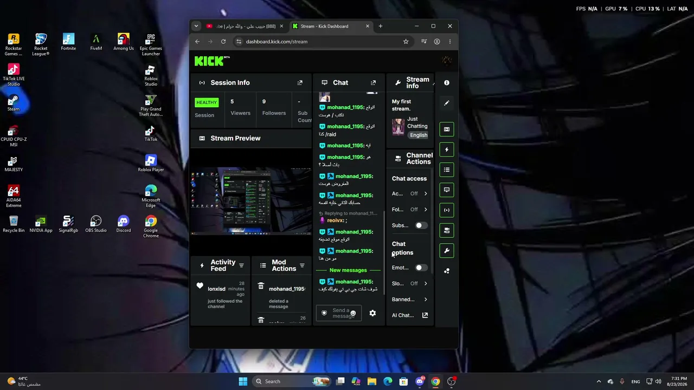Open OBS Studio desktop shortcut
Image resolution: width=694 pixels, height=390 pixels.
click(96, 224)
